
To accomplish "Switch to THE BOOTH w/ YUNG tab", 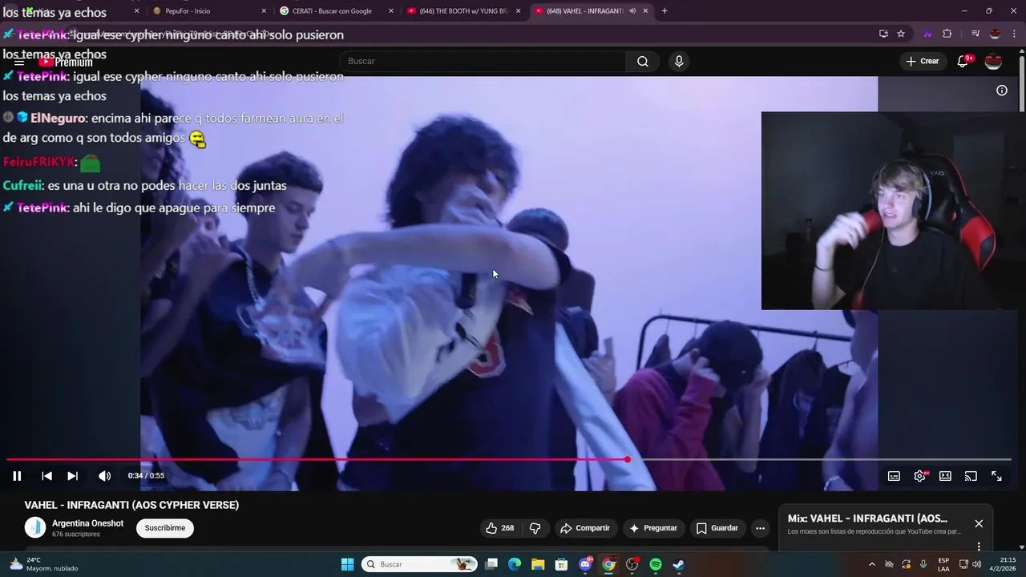I will 463,11.
